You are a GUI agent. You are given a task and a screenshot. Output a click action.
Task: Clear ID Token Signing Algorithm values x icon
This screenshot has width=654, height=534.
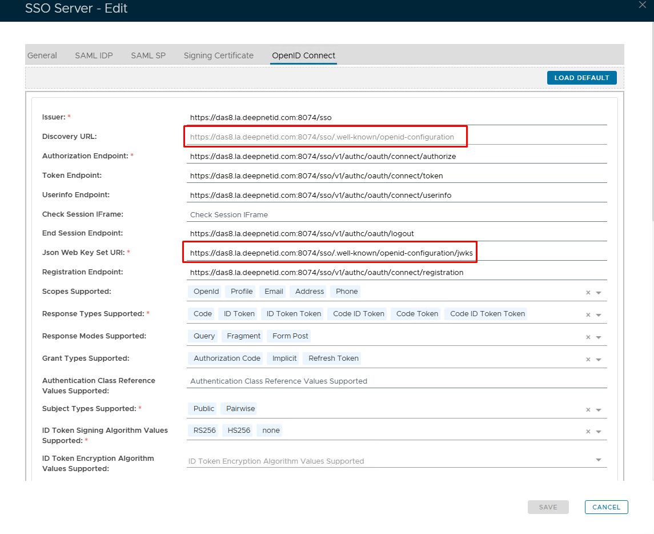[588, 432]
